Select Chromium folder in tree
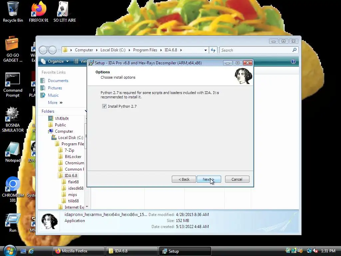The width and height of the screenshot is (341, 256). coord(74,163)
